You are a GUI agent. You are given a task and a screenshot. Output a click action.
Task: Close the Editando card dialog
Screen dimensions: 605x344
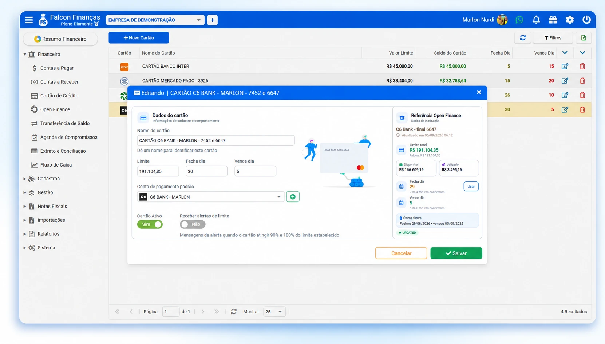tap(479, 92)
